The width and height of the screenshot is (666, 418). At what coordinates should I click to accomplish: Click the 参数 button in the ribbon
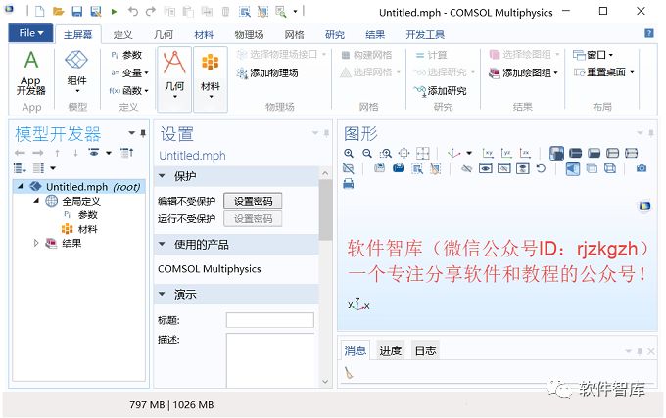pos(126,55)
